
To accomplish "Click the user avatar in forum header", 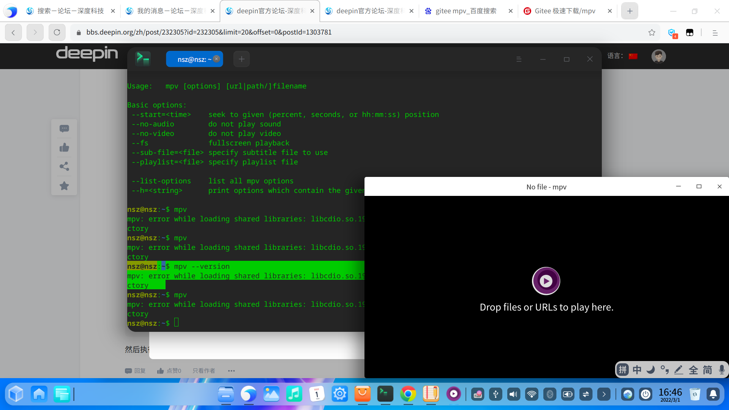I will 658,56.
